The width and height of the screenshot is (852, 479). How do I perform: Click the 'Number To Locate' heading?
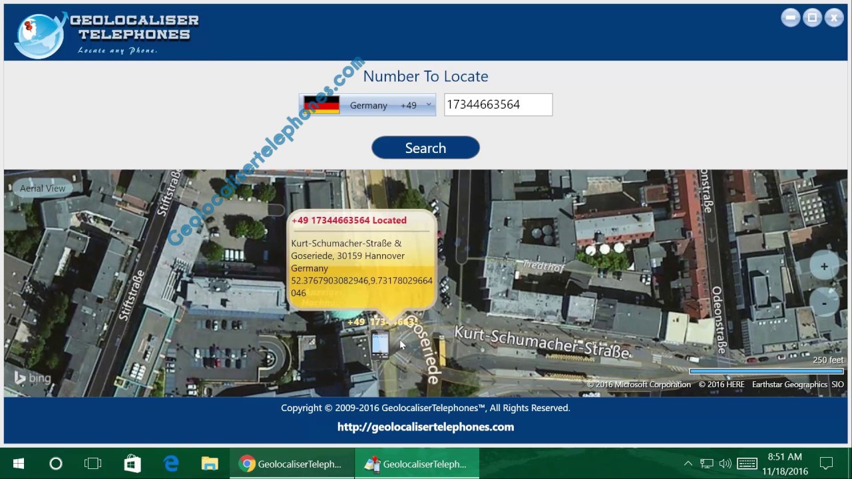click(425, 77)
